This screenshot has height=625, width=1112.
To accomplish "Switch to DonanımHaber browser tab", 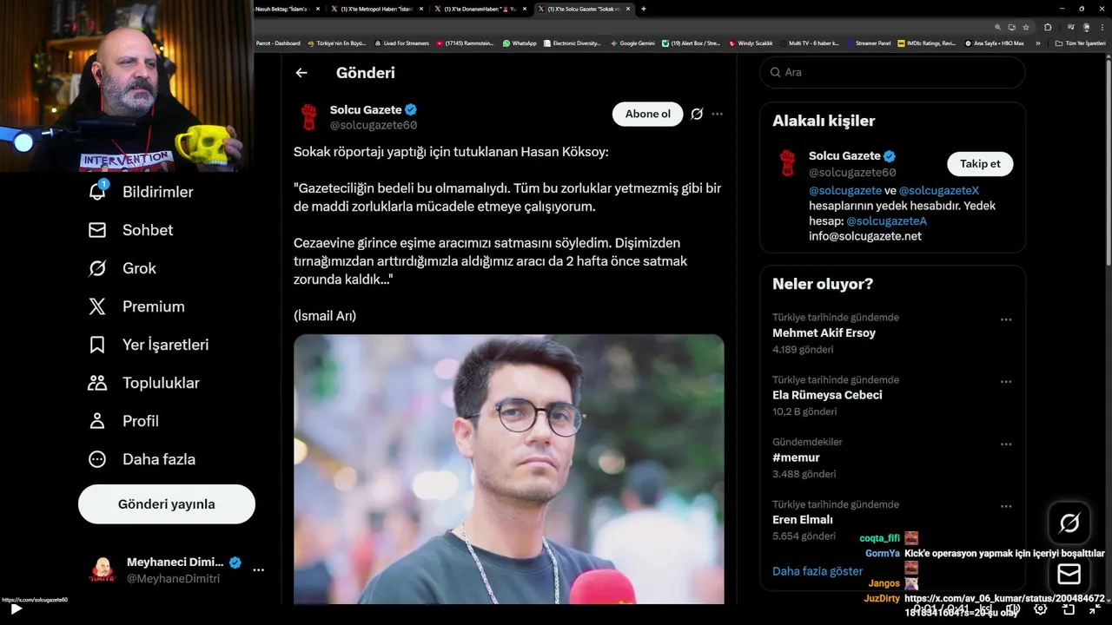I will coord(480,9).
